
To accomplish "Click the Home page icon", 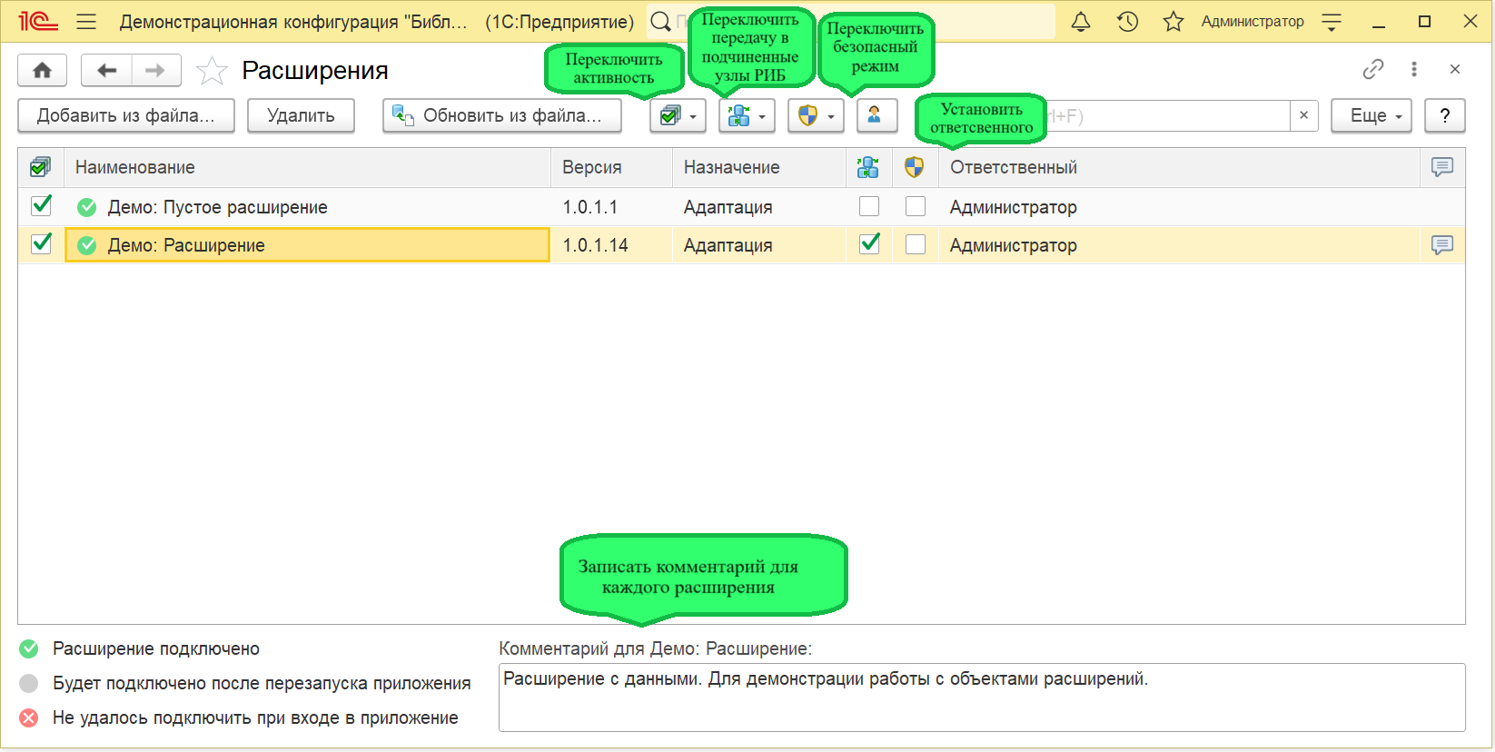I will (42, 70).
